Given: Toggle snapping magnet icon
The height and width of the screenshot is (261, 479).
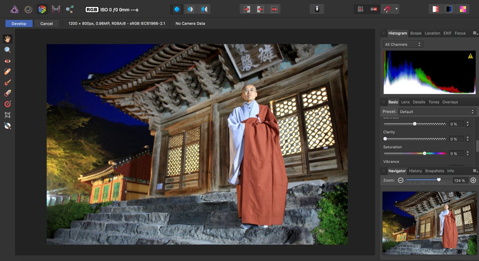Looking at the screenshot, I should click(x=386, y=9).
